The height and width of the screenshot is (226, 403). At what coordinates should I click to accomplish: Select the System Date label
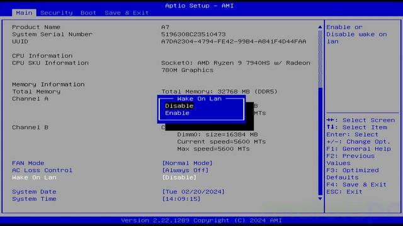pyautogui.click(x=34, y=192)
